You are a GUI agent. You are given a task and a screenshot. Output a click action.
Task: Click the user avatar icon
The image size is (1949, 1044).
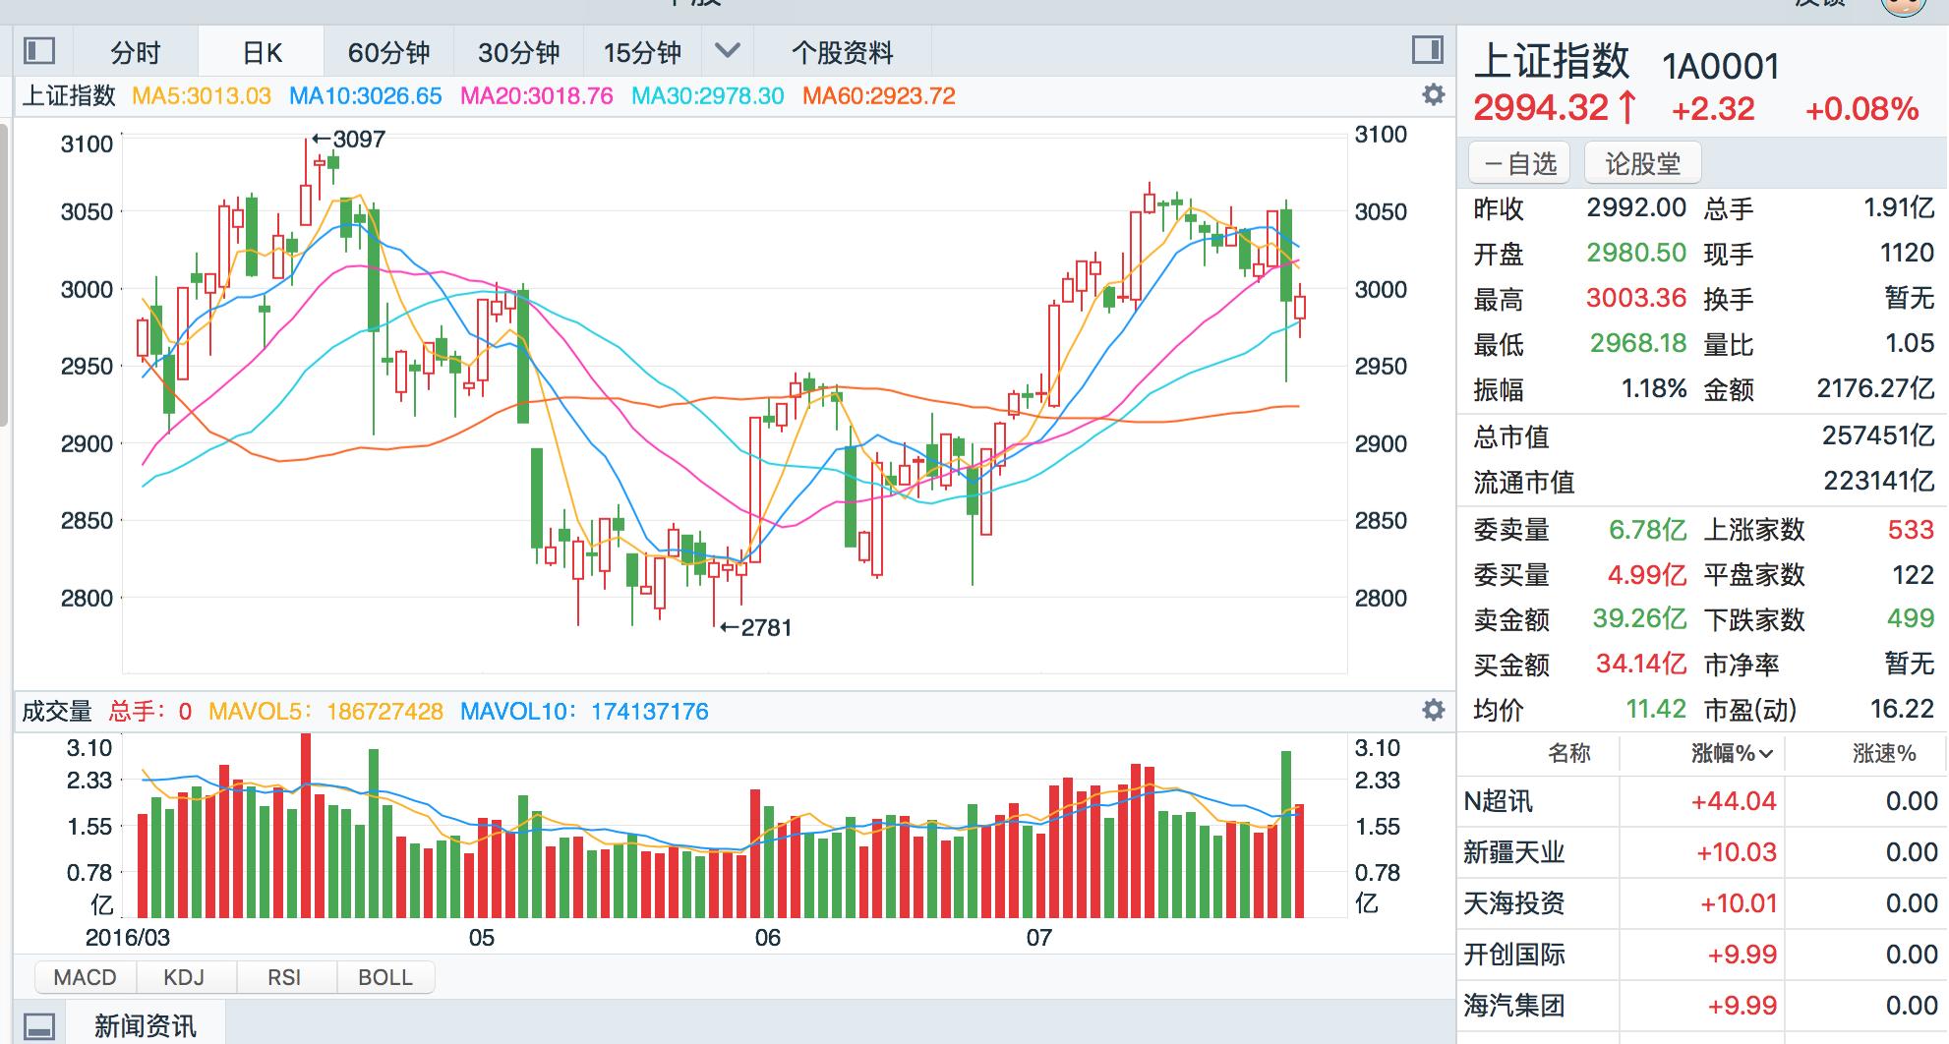(1902, 5)
